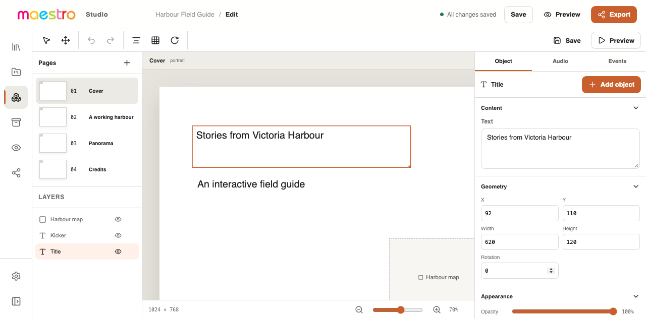Adjust the Opacity slider

(564, 311)
